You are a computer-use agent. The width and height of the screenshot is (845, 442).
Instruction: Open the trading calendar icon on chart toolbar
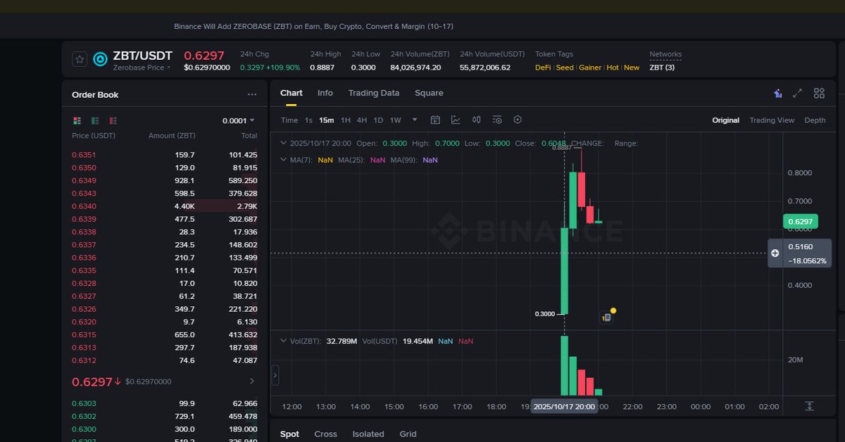click(435, 120)
